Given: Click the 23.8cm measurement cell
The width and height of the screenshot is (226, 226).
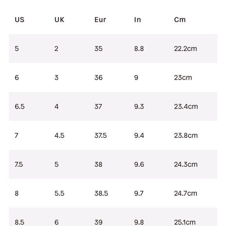Looking at the screenshot, I should pyautogui.click(x=186, y=136).
